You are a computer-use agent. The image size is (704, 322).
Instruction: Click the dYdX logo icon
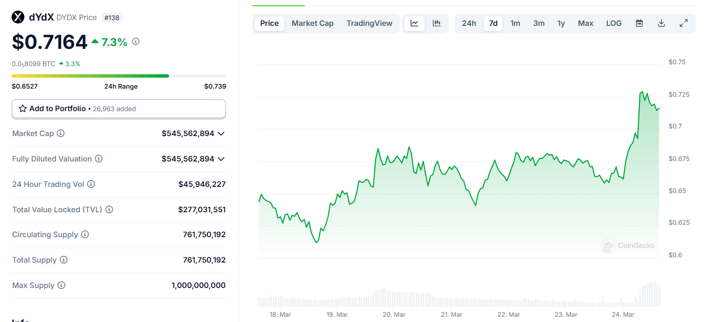pos(18,17)
